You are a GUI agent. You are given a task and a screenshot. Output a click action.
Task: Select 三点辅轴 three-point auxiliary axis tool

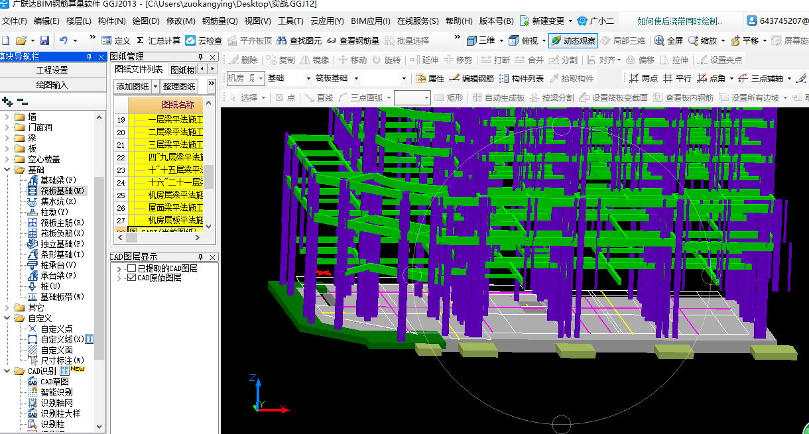click(x=761, y=78)
